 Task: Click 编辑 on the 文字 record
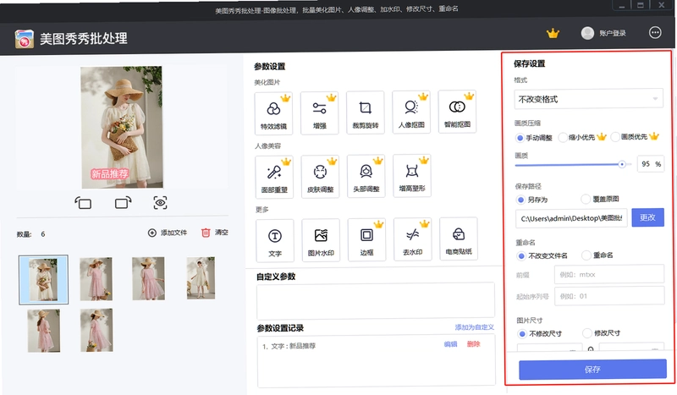pos(450,344)
